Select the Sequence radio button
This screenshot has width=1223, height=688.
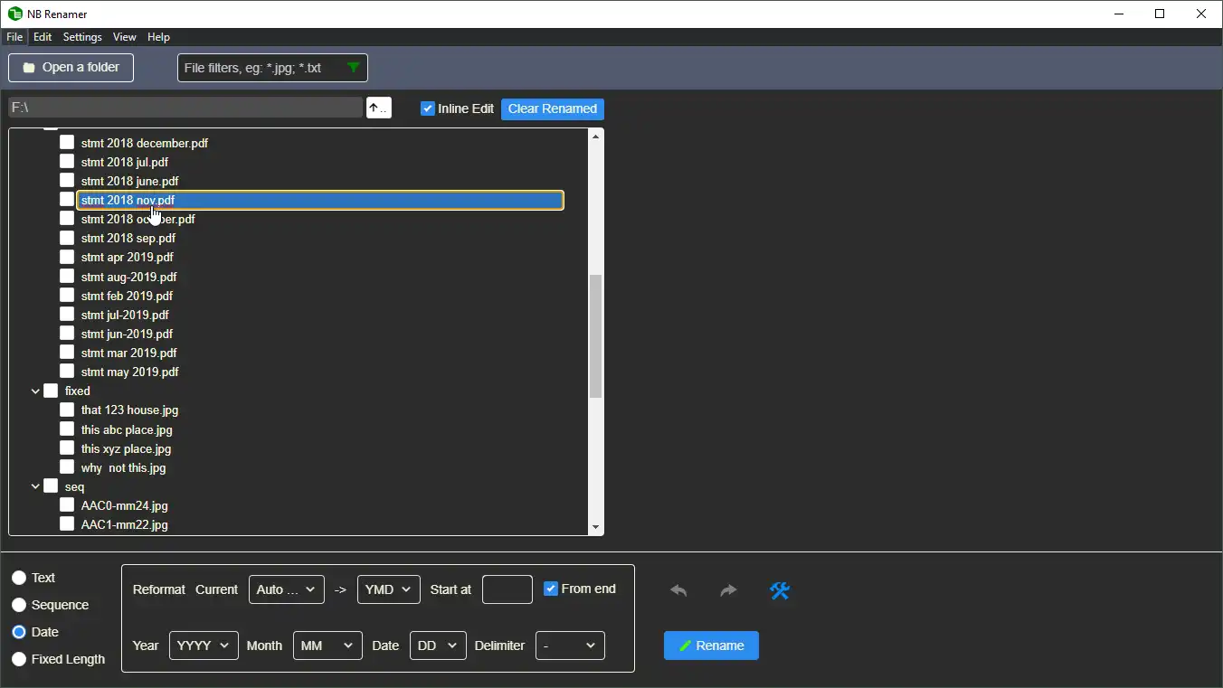(x=19, y=605)
